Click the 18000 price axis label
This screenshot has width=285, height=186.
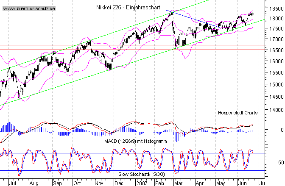[x=276, y=19]
